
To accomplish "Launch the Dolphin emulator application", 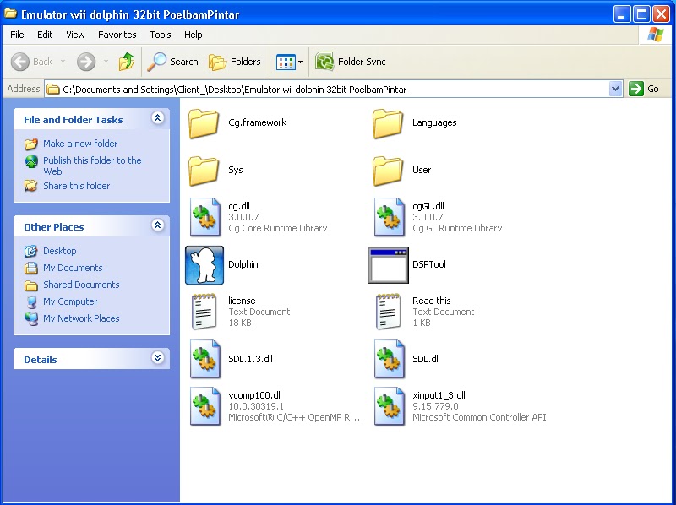I will (x=205, y=264).
